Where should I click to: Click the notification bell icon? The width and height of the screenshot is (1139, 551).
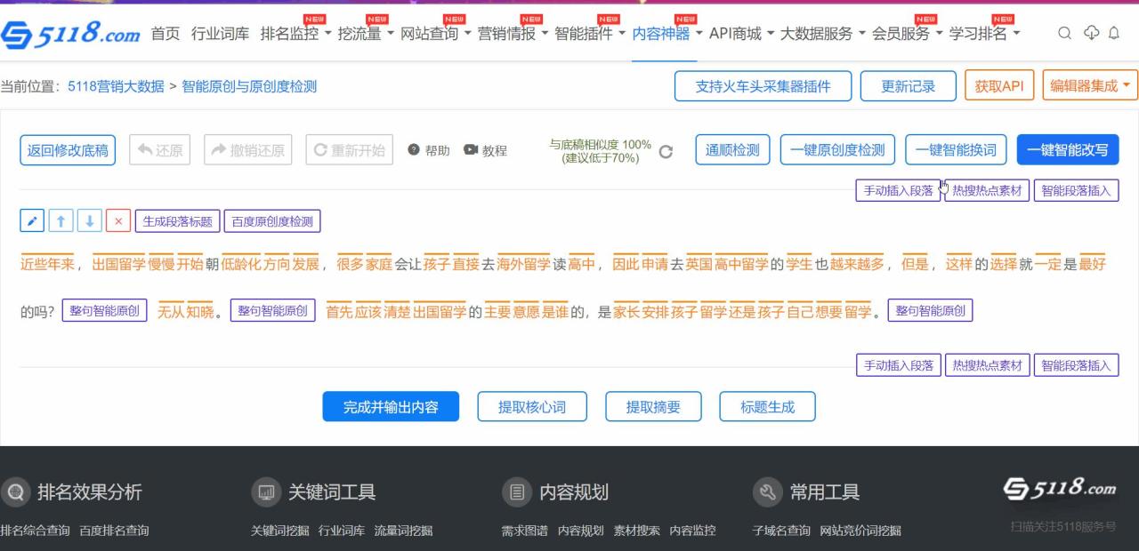1114,33
